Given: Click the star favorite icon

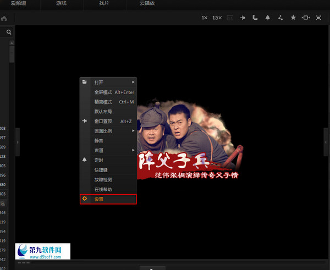Looking at the screenshot, I should [293, 18].
